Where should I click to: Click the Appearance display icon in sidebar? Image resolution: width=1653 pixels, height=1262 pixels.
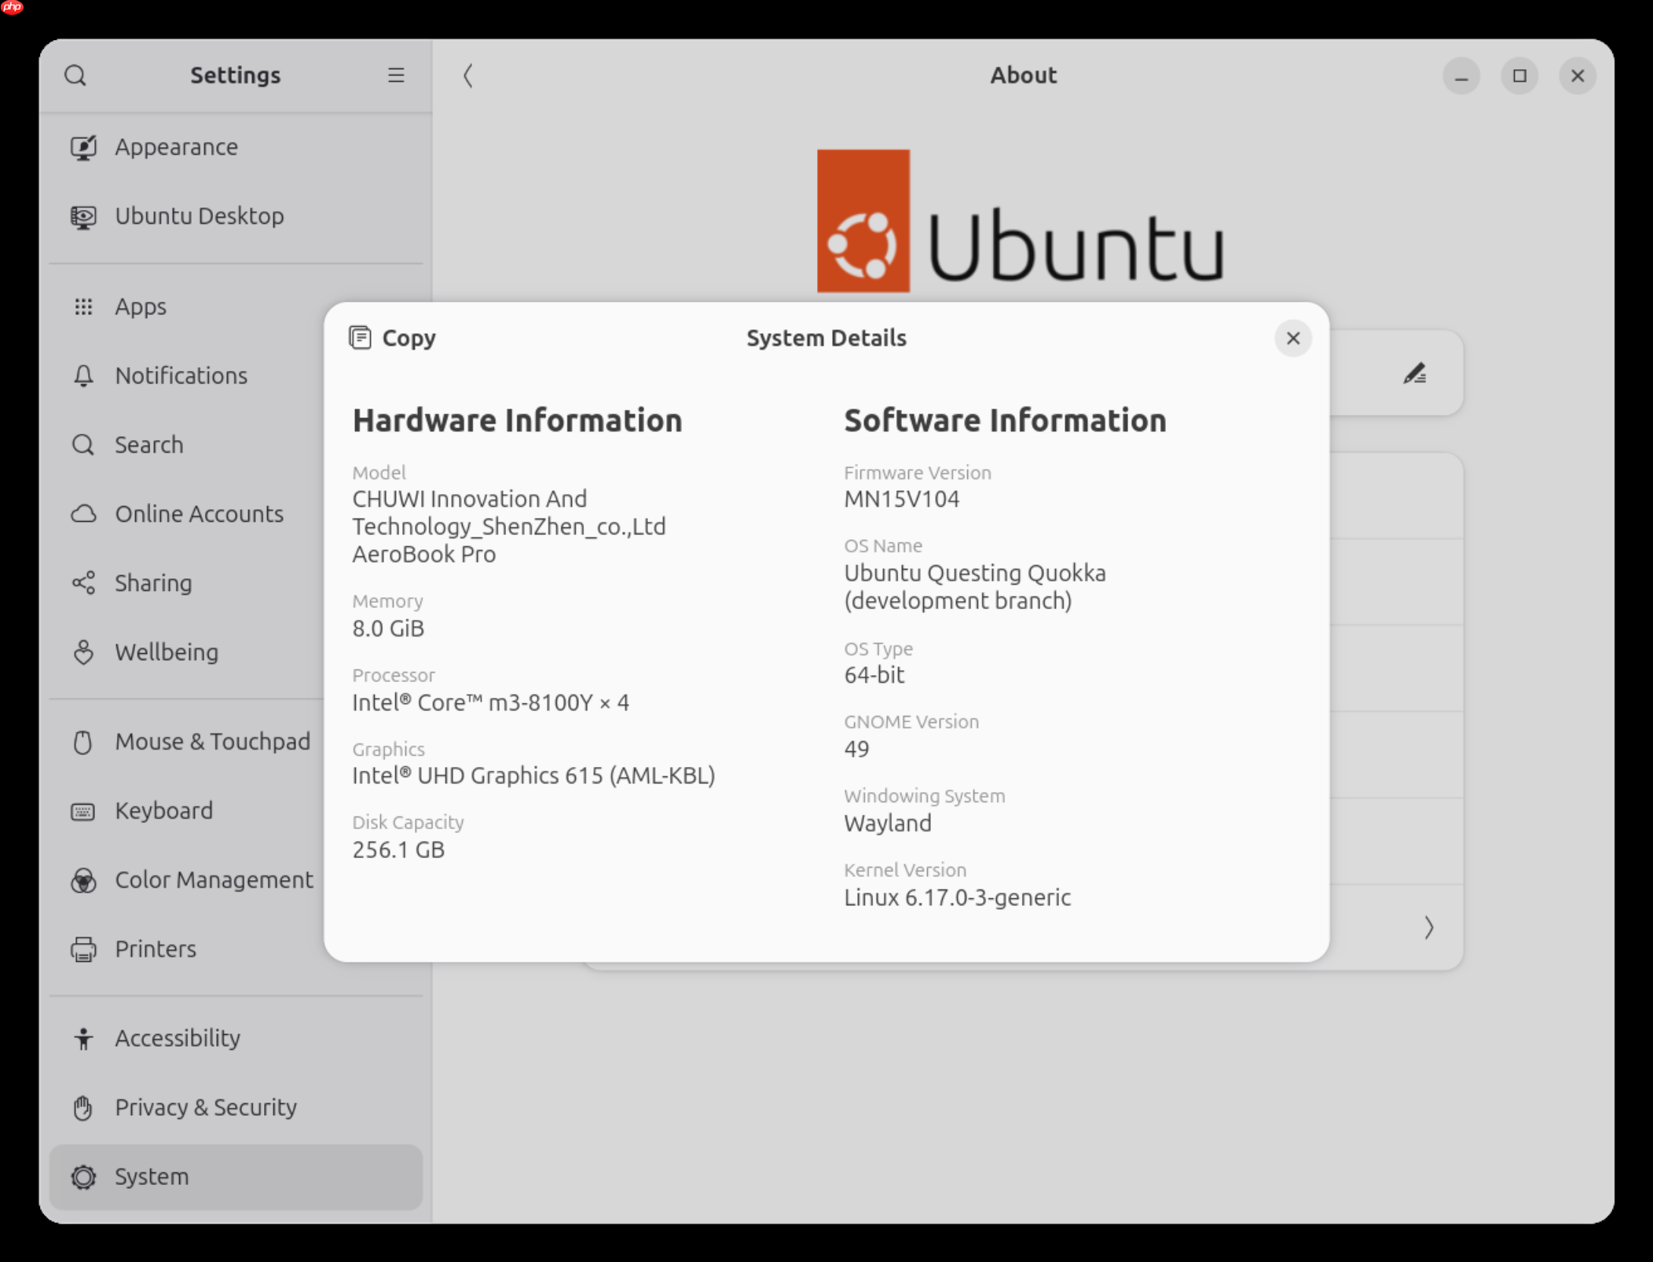[x=83, y=146]
